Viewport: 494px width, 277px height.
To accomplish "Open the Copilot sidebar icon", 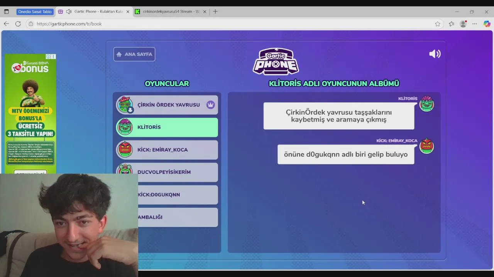I will coord(487,24).
